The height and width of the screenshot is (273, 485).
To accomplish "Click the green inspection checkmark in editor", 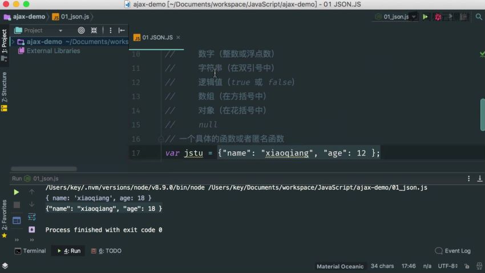I will coord(482,54).
